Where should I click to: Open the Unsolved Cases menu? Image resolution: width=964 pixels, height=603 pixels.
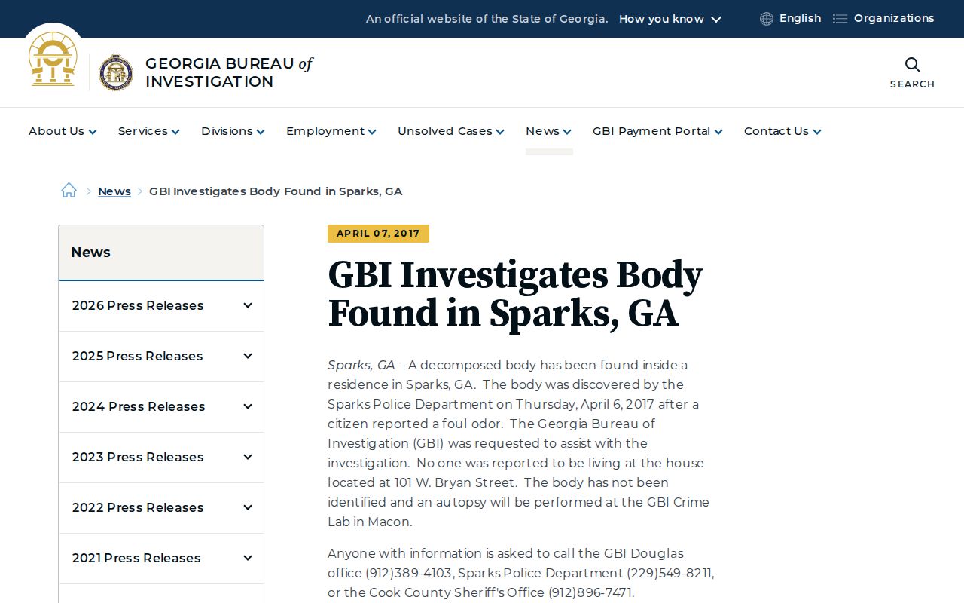tap(450, 131)
